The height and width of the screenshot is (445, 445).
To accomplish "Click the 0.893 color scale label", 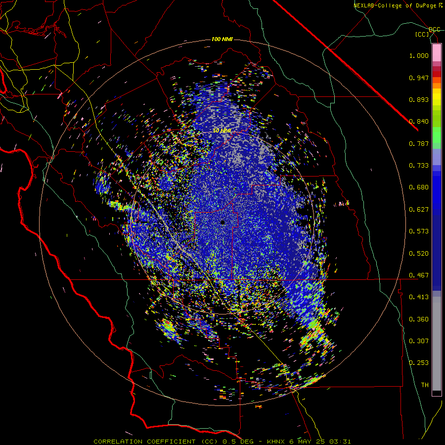I will pyautogui.click(x=419, y=99).
